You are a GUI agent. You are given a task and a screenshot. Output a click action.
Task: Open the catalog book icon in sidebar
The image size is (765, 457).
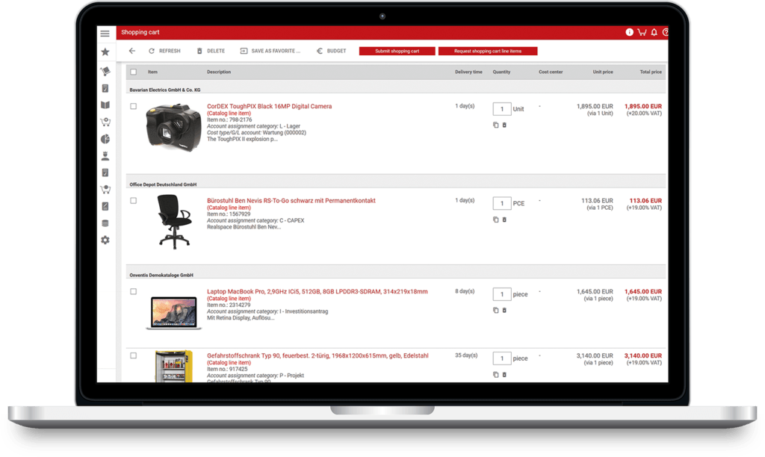coord(105,105)
